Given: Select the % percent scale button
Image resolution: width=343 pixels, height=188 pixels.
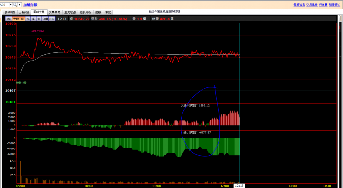Looking at the screenshot, I should (x=28, y=19).
